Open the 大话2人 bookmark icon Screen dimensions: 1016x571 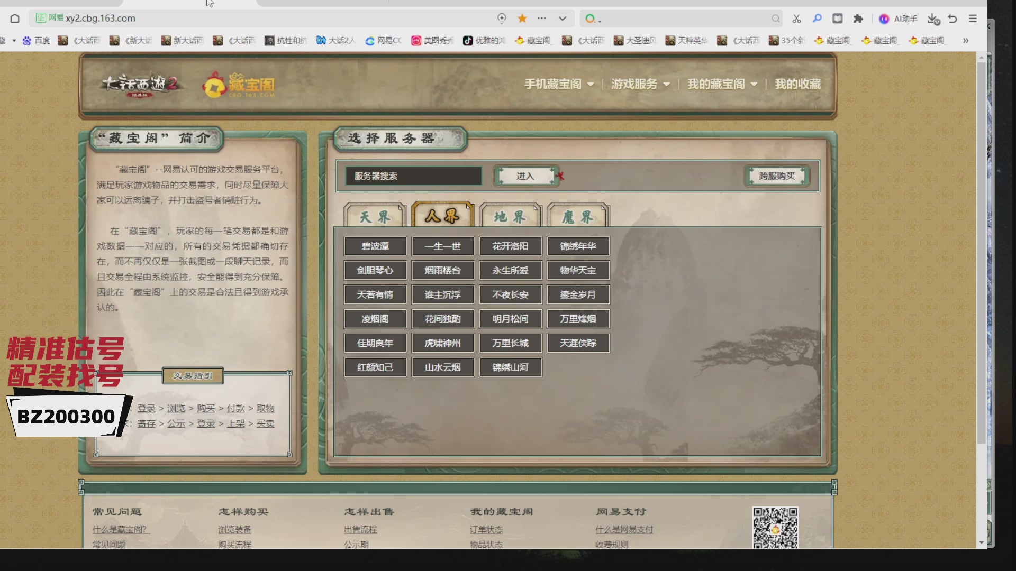(x=321, y=40)
